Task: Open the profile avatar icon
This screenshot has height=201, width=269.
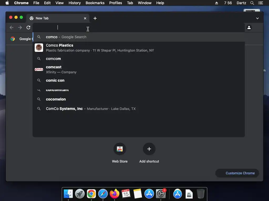Action: click(249, 27)
